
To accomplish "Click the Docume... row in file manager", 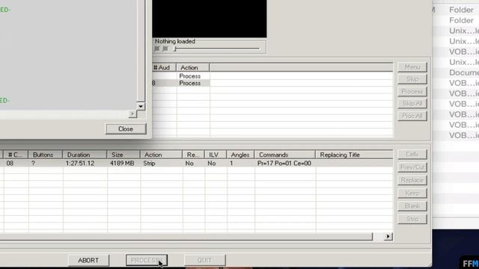I will click(x=464, y=72).
